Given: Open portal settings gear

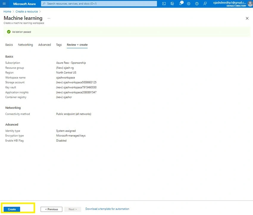Looking at the screenshot, I should 189,4.
